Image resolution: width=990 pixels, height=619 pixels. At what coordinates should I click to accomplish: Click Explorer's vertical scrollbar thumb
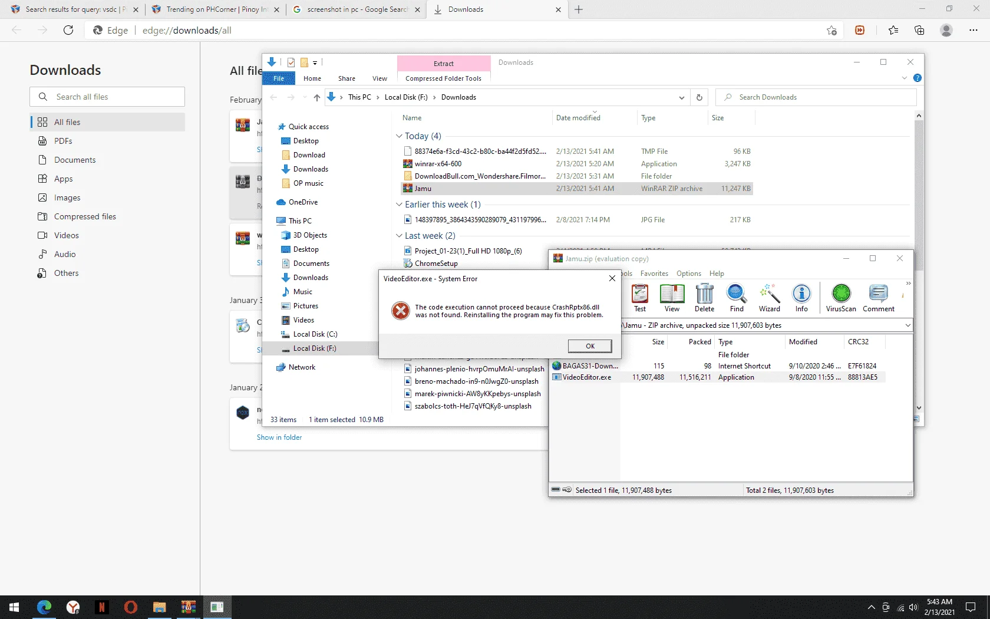(x=919, y=195)
